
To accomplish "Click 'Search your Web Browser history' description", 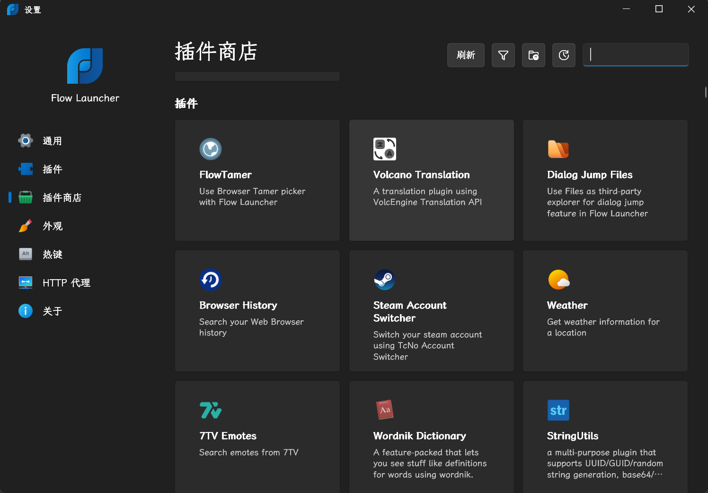I will pyautogui.click(x=251, y=327).
